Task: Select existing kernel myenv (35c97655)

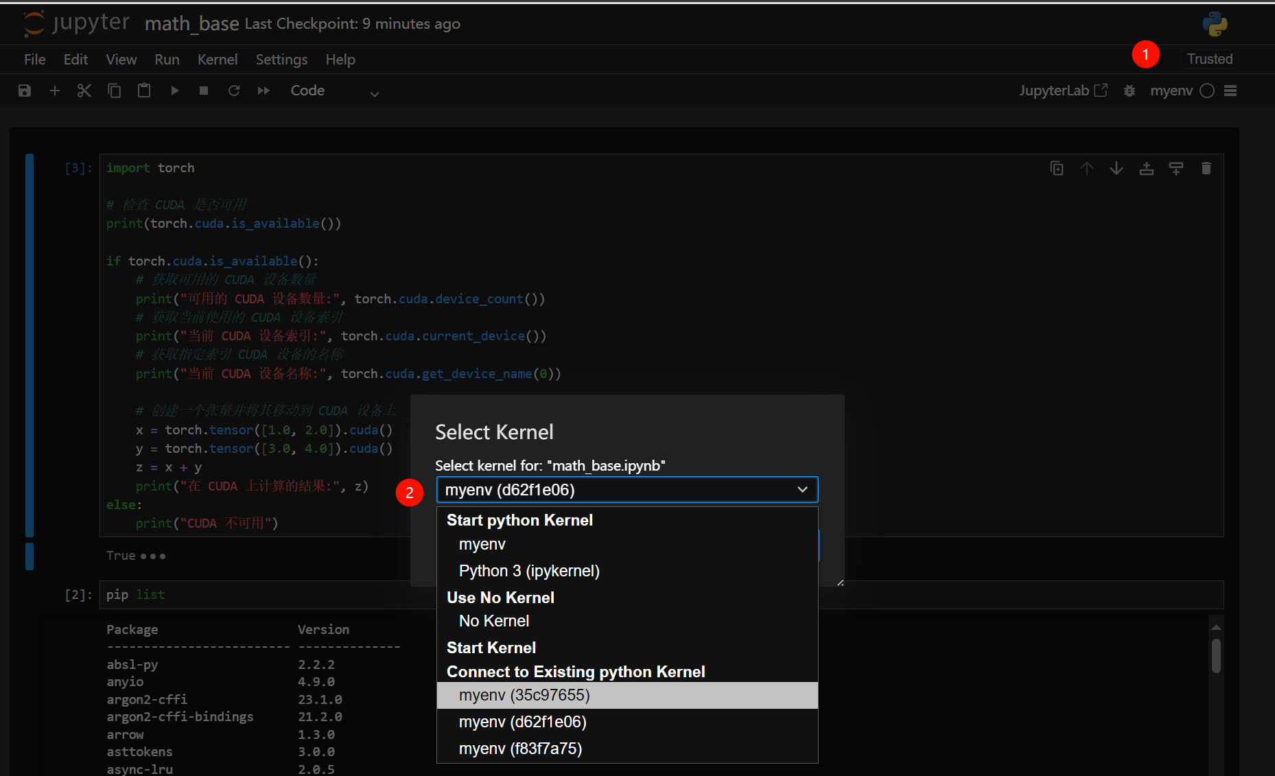Action: click(x=627, y=695)
